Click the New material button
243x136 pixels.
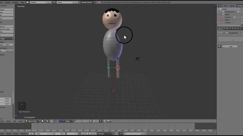230,46
